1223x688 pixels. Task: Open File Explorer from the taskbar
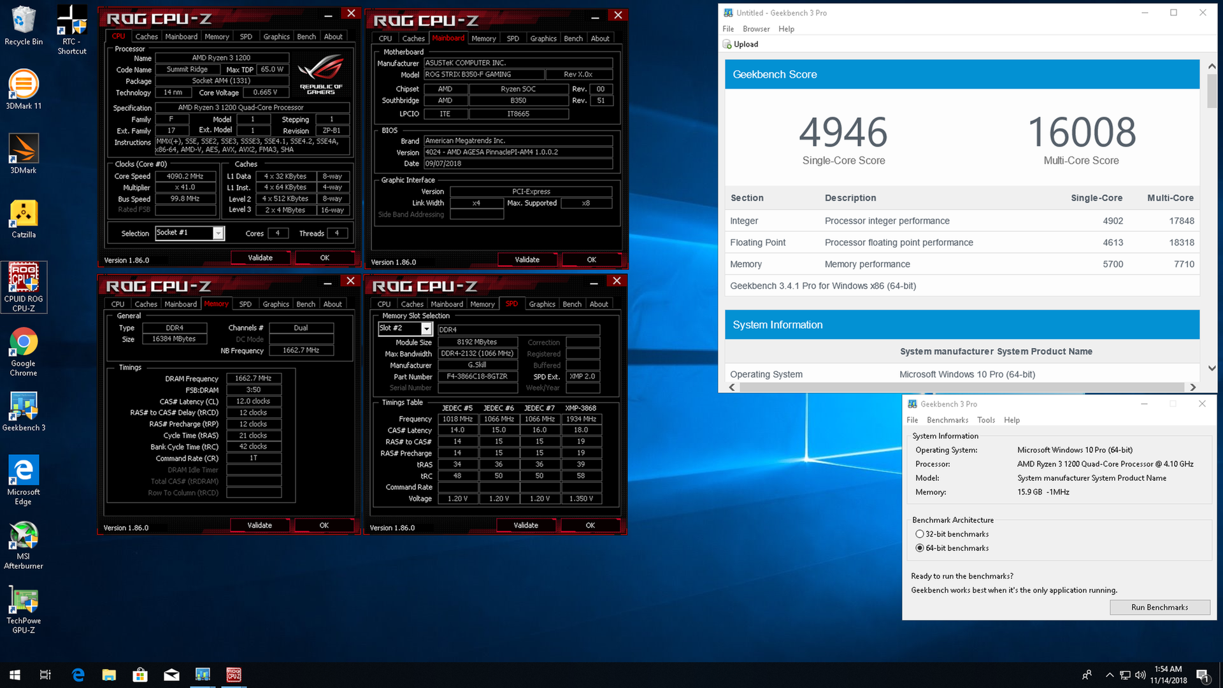pos(109,675)
